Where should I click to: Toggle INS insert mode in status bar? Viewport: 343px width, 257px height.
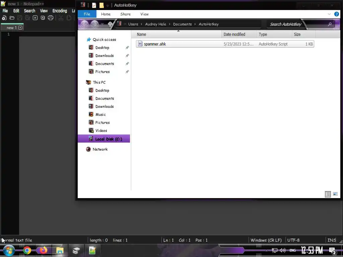332,240
